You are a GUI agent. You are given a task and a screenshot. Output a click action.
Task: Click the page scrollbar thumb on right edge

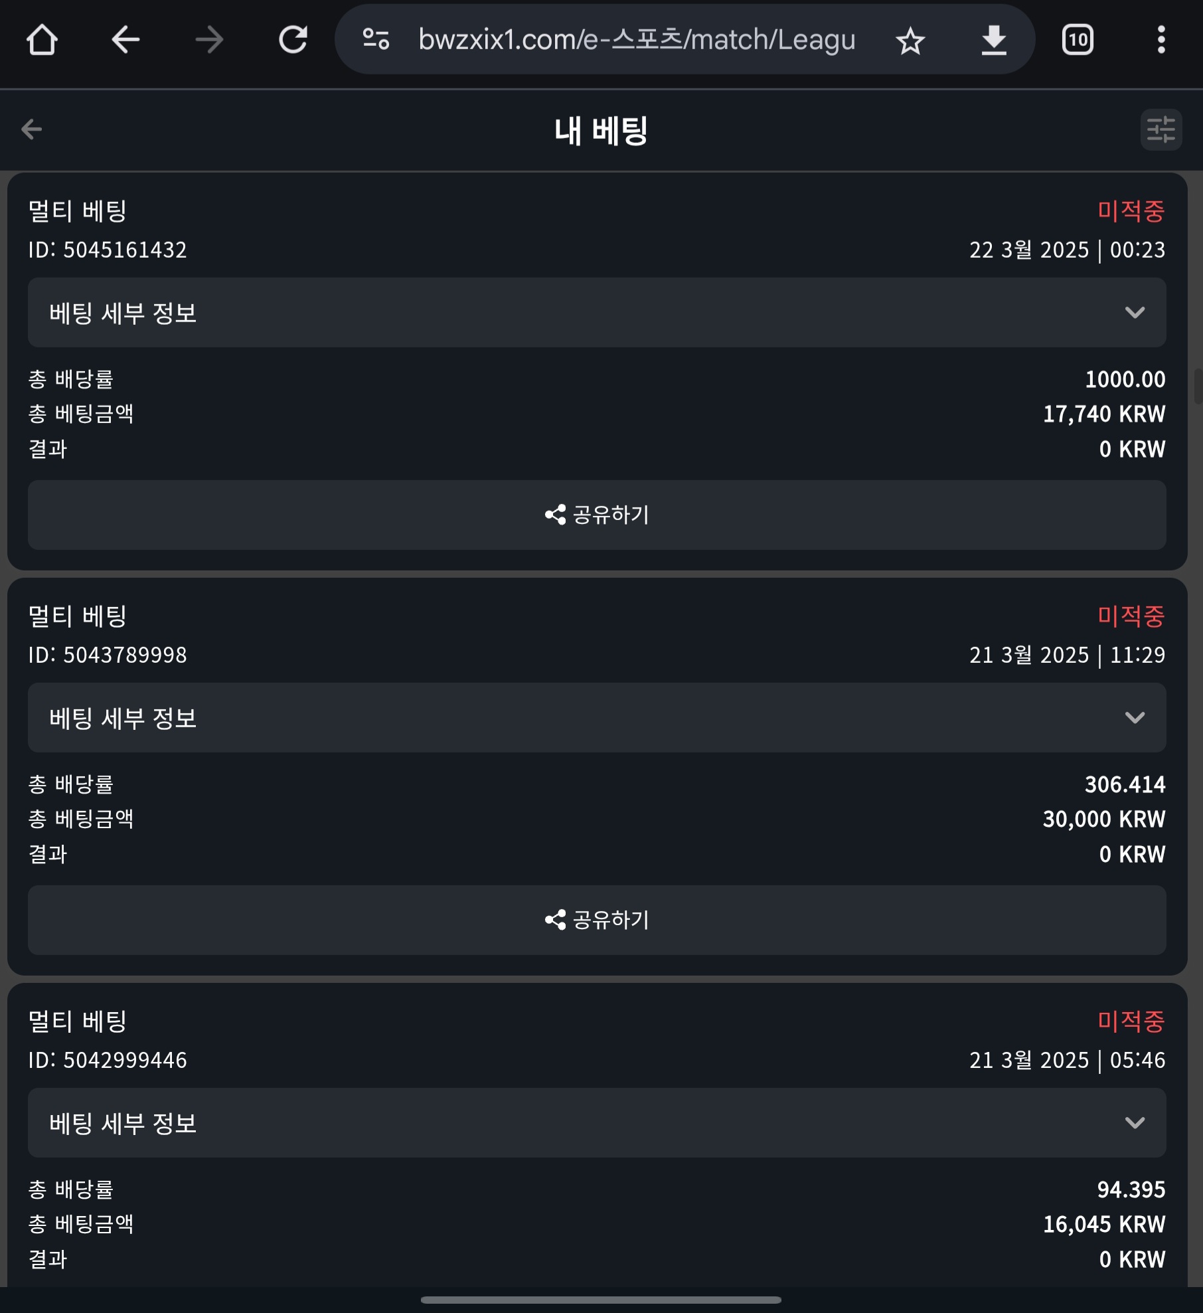(x=1198, y=387)
